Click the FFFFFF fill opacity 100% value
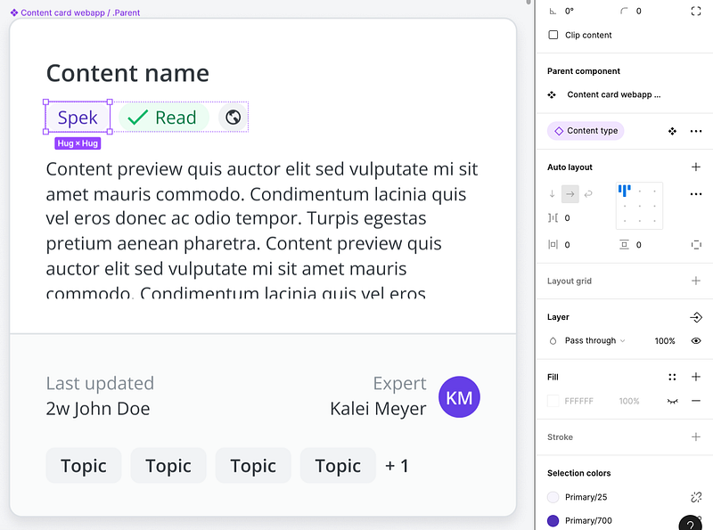Screen dimensions: 713x530 629,401
